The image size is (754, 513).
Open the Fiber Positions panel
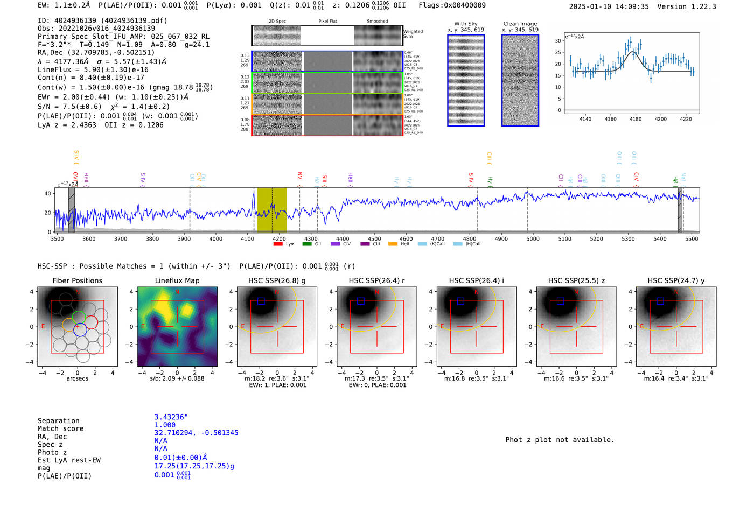78,327
